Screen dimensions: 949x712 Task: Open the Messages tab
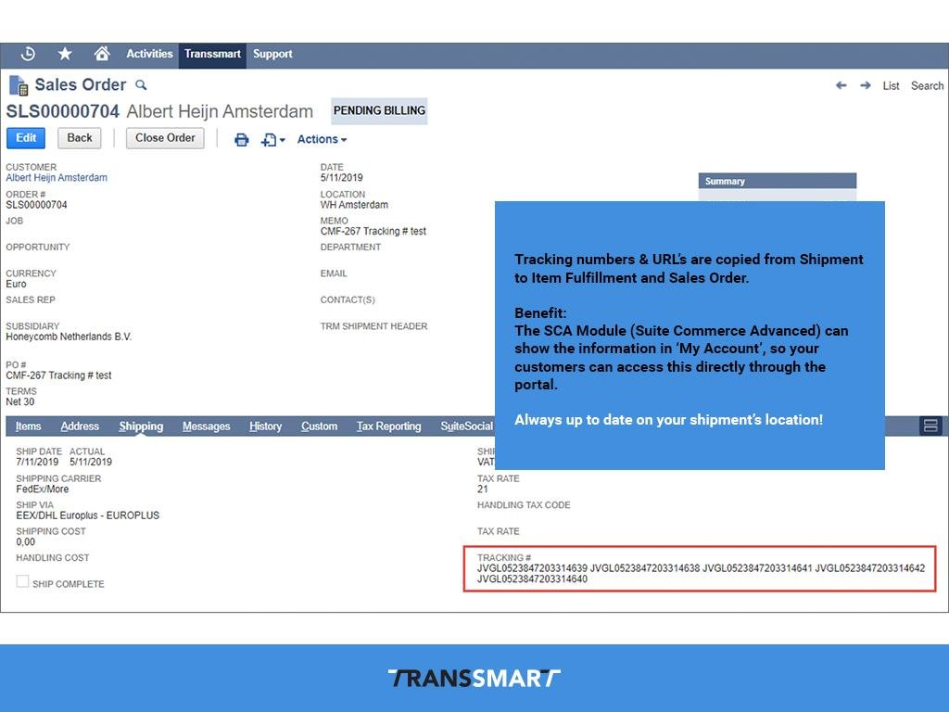point(207,426)
